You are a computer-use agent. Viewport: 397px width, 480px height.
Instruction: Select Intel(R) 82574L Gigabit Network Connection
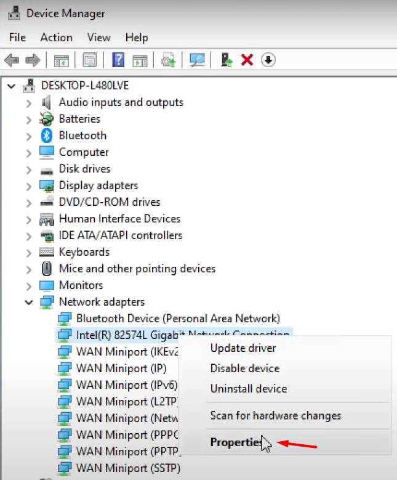tap(183, 335)
